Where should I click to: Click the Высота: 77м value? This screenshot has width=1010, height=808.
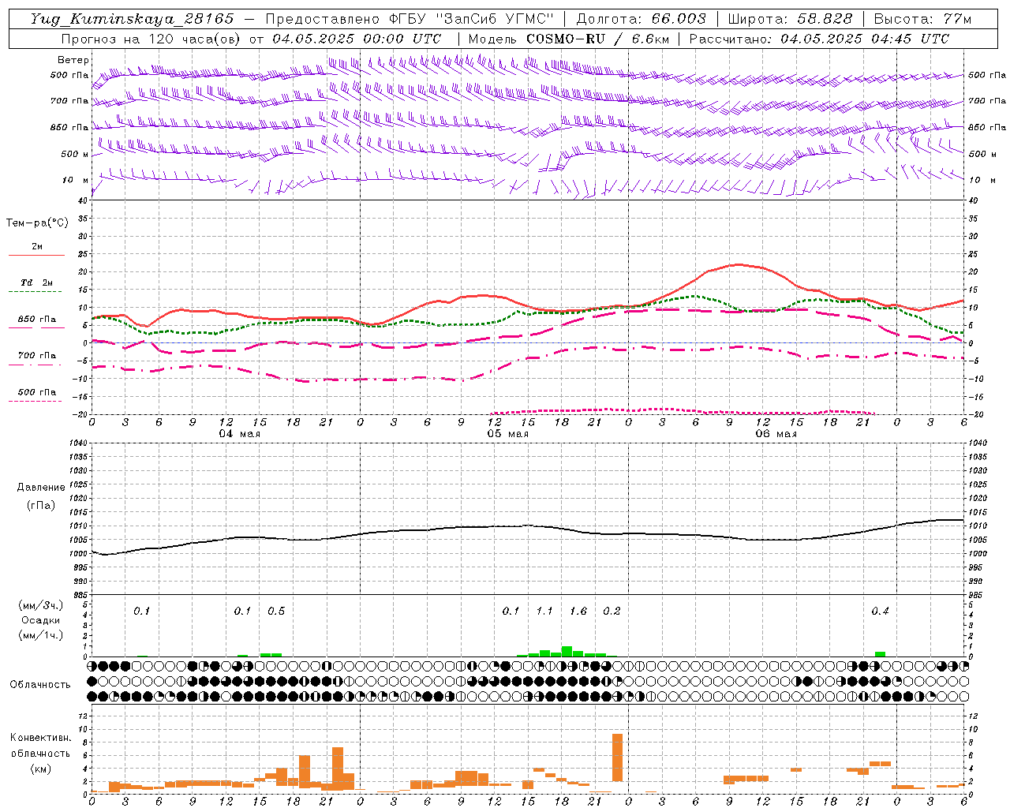922,19
